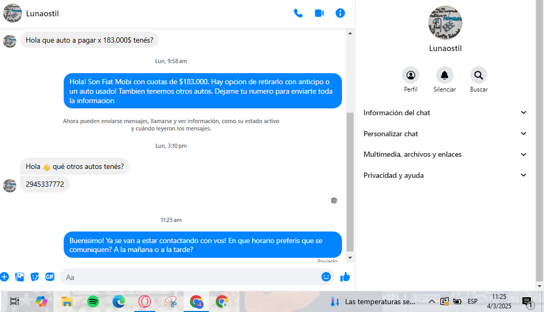Viewport: 544px width, 312px height.
Task: Click large Lunaostil profile picture in sidebar
Action: [445, 23]
